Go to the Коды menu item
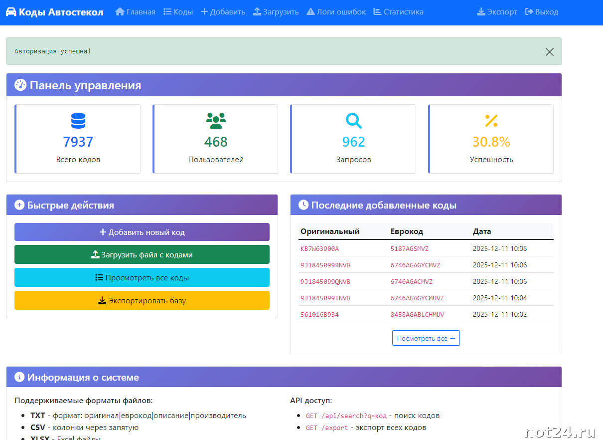Screen dimensions: 603x440 [x=178, y=12]
